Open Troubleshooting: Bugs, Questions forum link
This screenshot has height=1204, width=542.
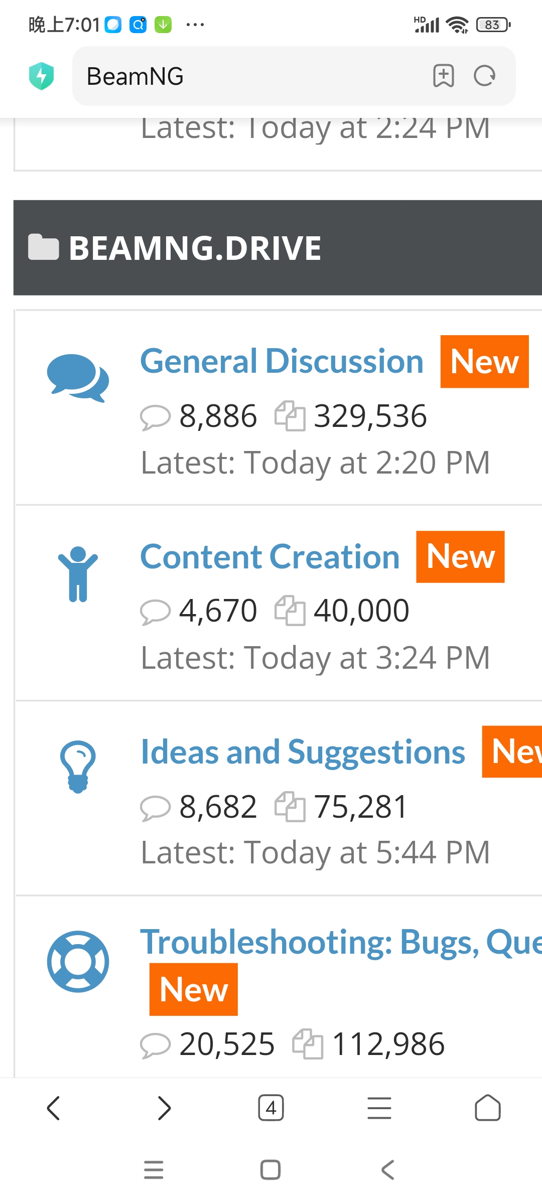pyautogui.click(x=341, y=942)
